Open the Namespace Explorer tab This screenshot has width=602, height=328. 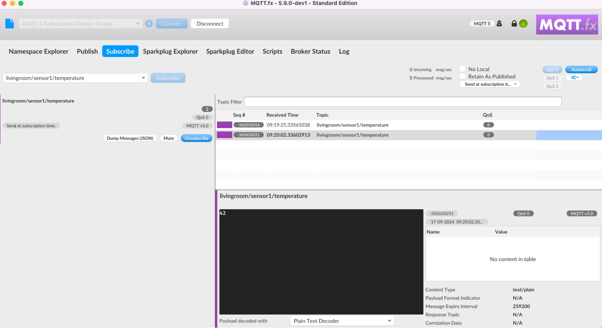39,51
